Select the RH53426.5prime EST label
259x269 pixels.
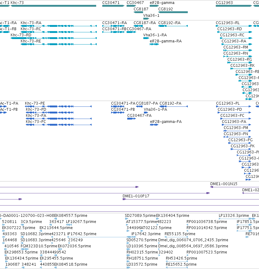click(x=181, y=258)
